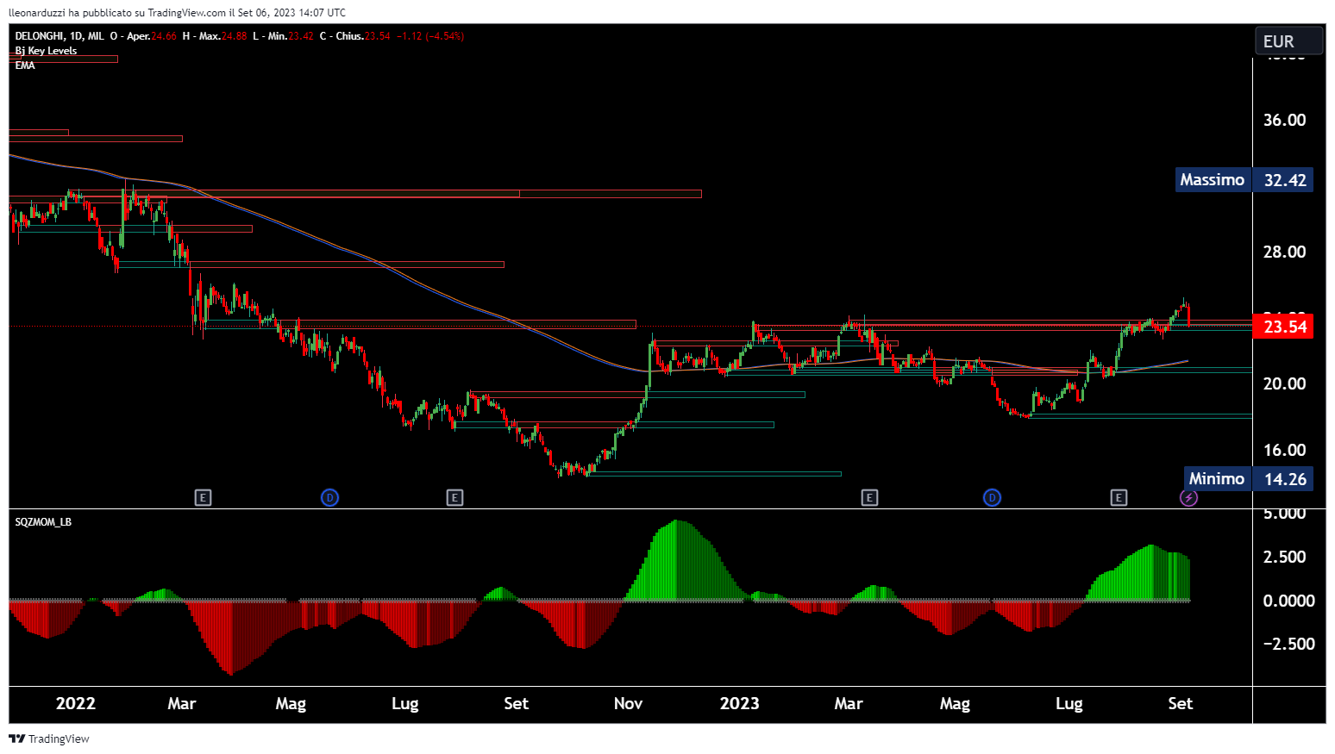Open the earnings E marker between Lug and Set 2022
Screen dimensions: 1335x754
[x=454, y=497]
